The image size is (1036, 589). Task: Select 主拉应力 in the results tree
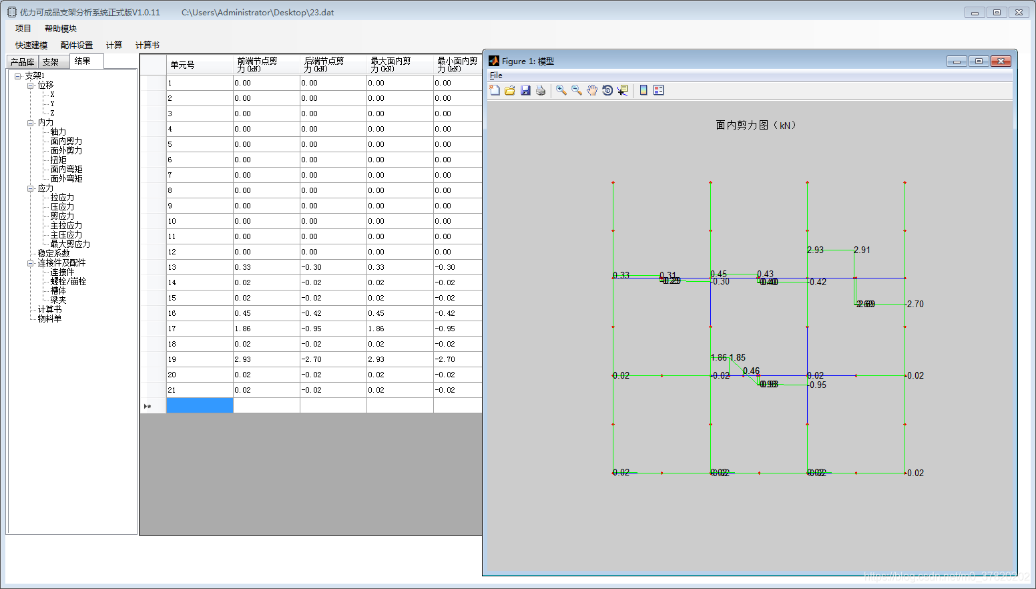click(x=66, y=226)
